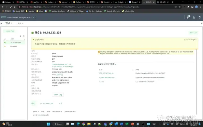Open the Work bookmark folder
The image size is (203, 127).
pos(40,11)
